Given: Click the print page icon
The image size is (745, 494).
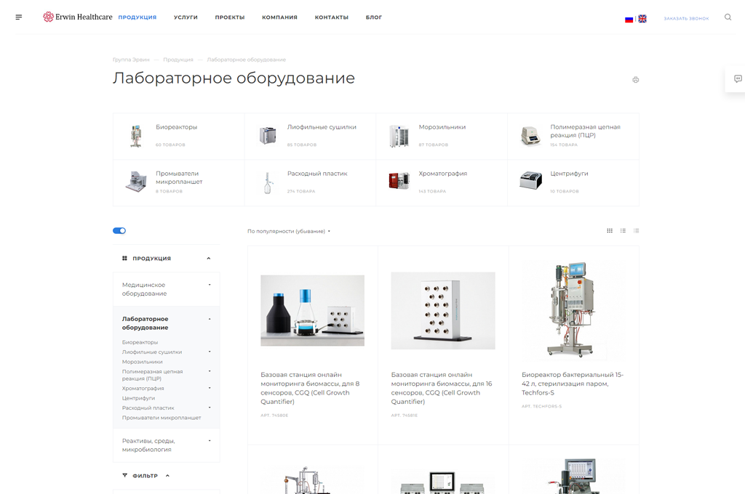Looking at the screenshot, I should coord(635,80).
